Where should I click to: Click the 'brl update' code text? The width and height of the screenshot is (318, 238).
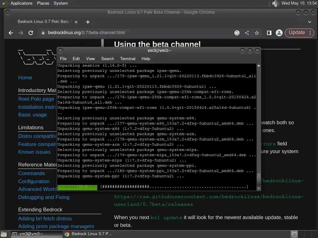pyautogui.click(x=166, y=218)
